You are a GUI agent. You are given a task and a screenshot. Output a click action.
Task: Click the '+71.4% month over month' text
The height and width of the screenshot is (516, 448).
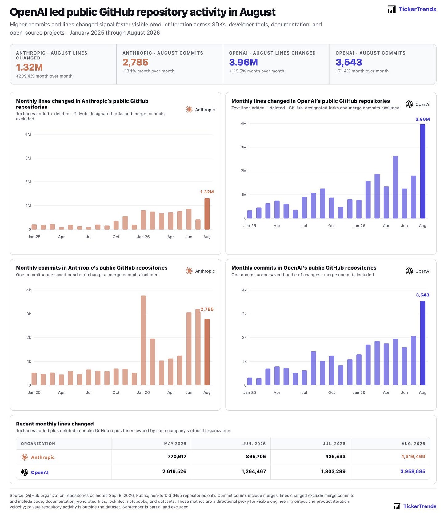point(362,71)
